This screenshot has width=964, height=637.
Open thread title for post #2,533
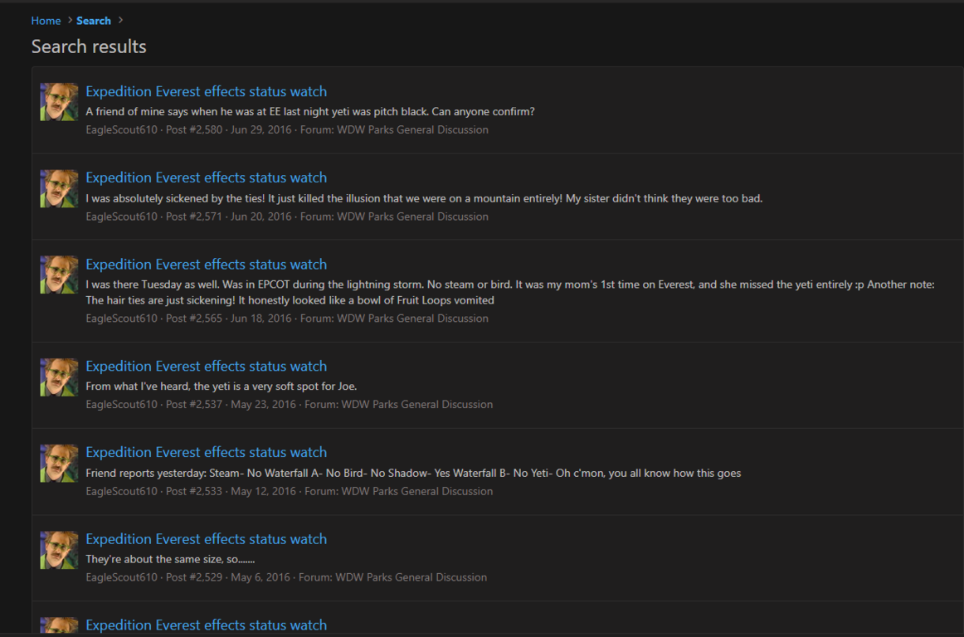click(x=206, y=453)
